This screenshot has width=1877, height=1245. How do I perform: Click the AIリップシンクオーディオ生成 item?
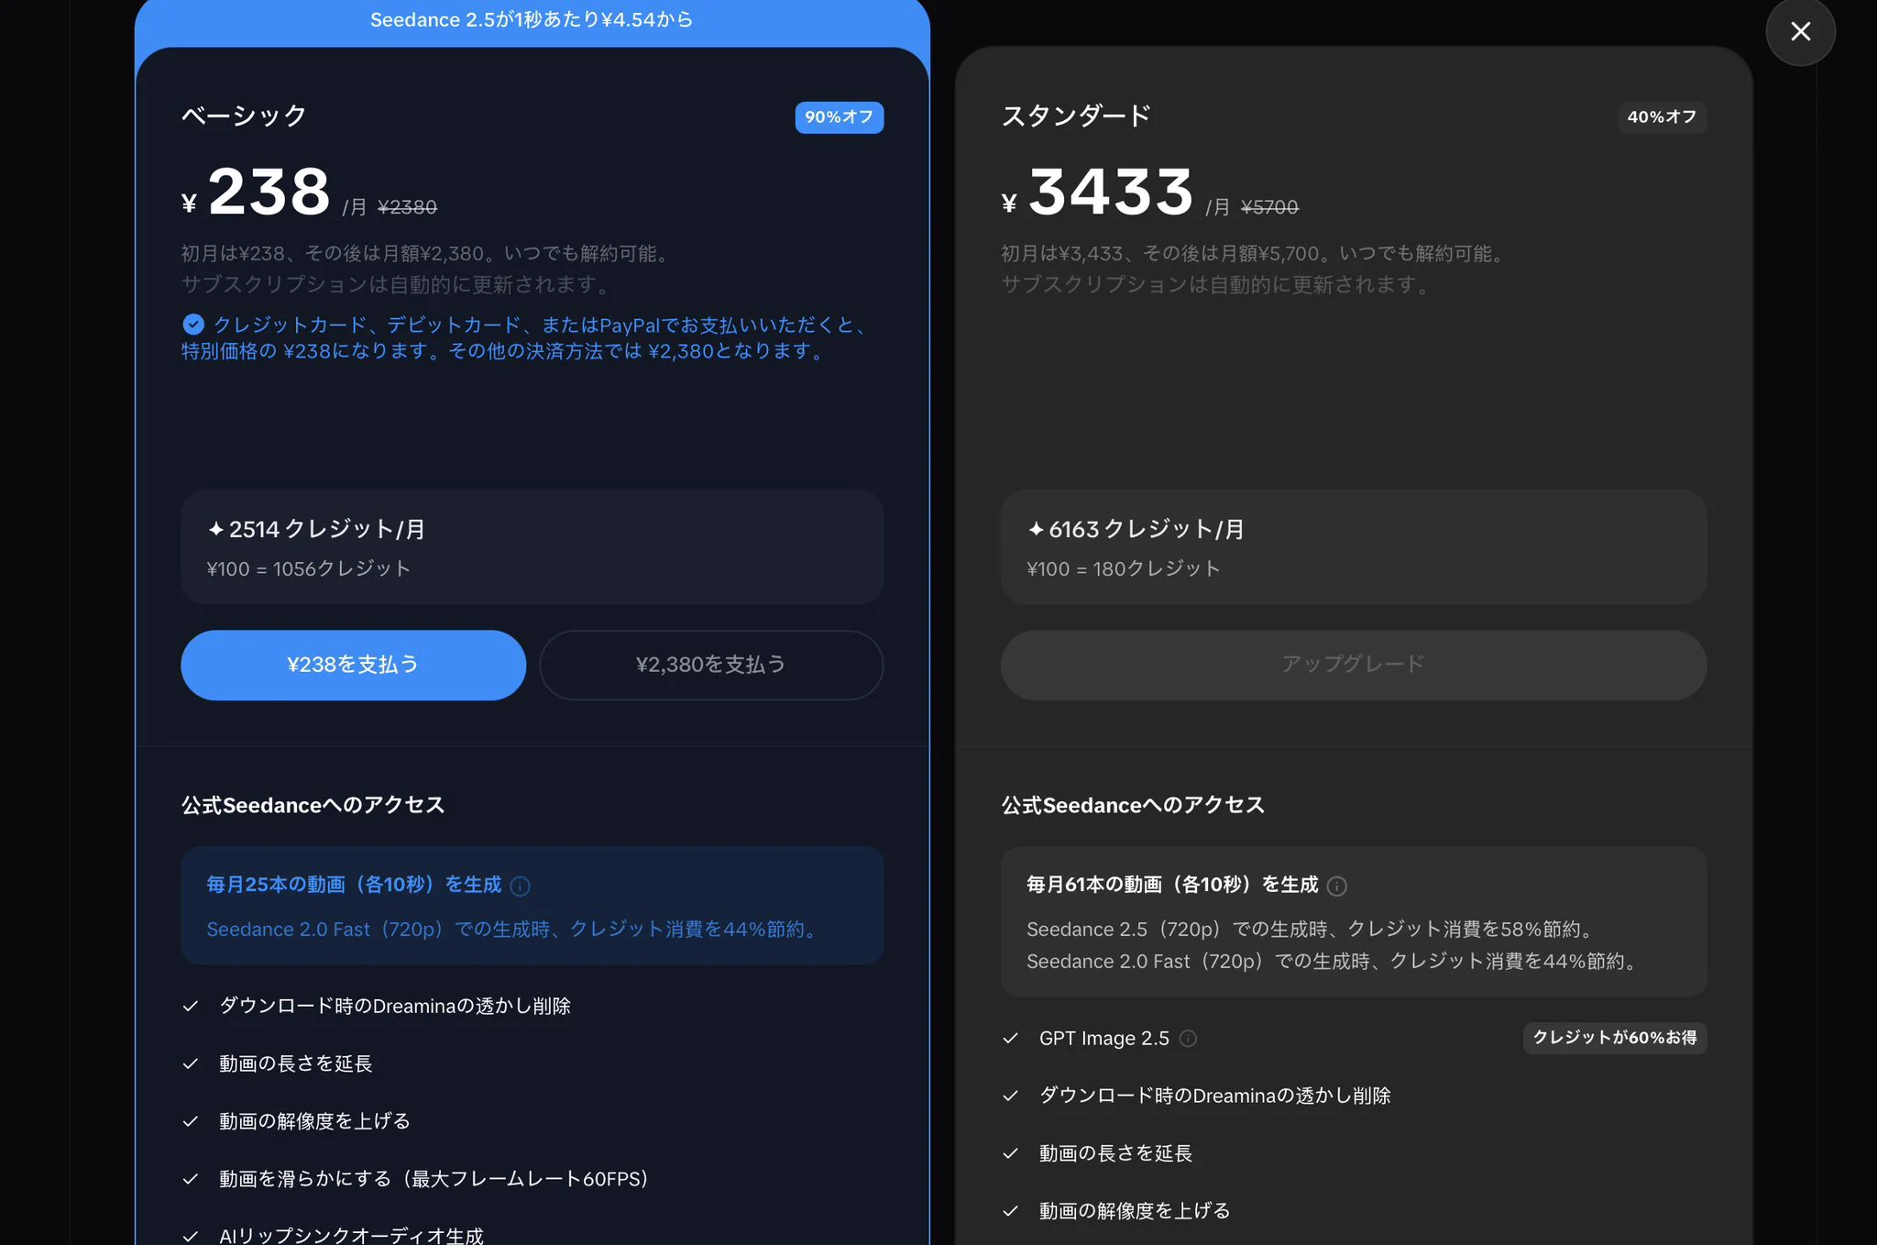[351, 1235]
